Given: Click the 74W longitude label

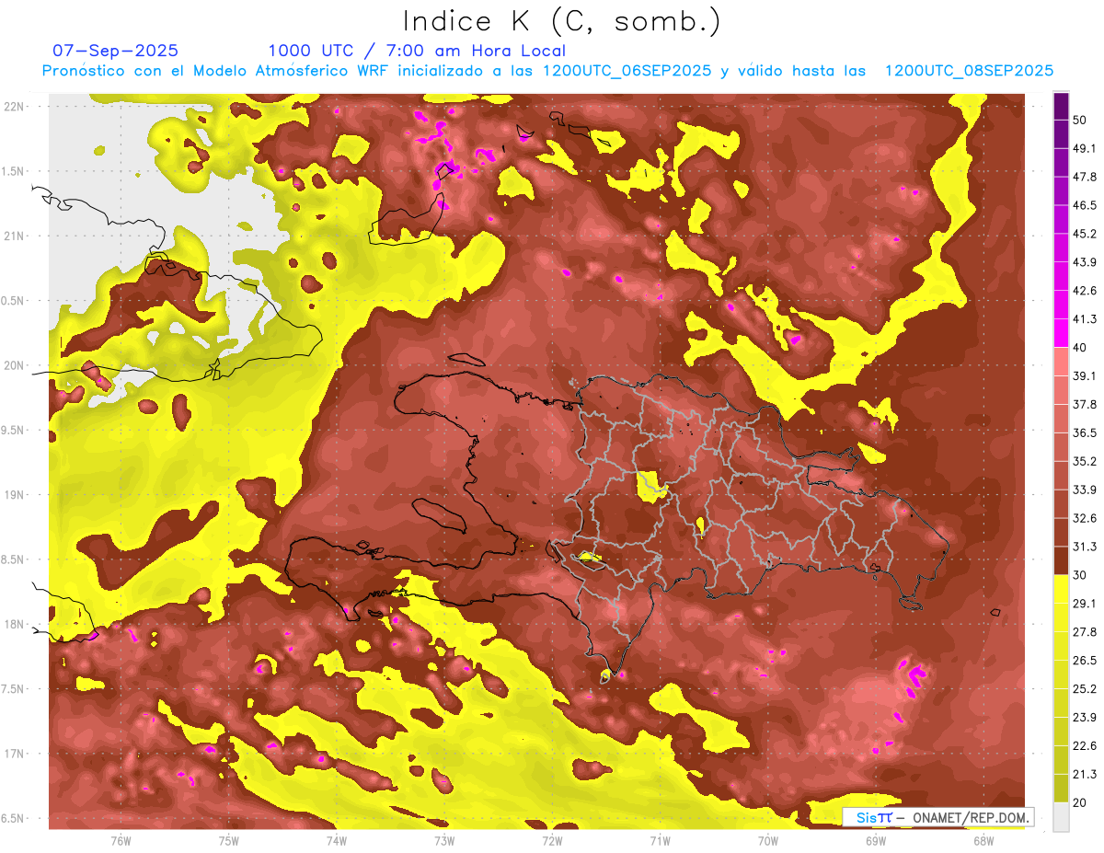Looking at the screenshot, I should pos(336,841).
